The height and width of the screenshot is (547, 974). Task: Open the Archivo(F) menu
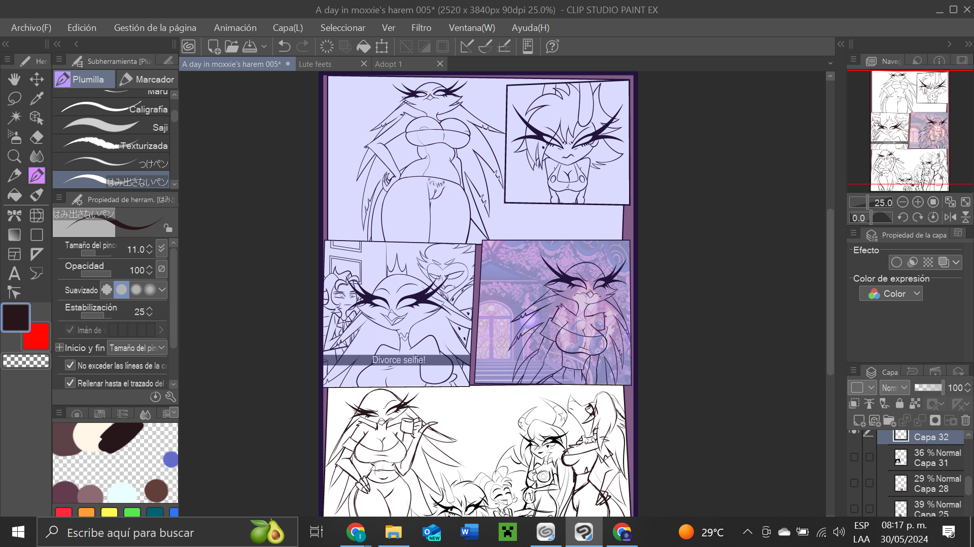(31, 28)
